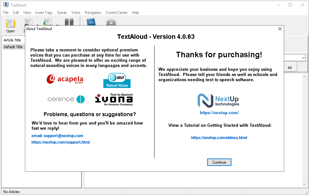The image size is (310, 196).
Task: Open the support@nextup.com email link
Action: [x=57, y=136]
